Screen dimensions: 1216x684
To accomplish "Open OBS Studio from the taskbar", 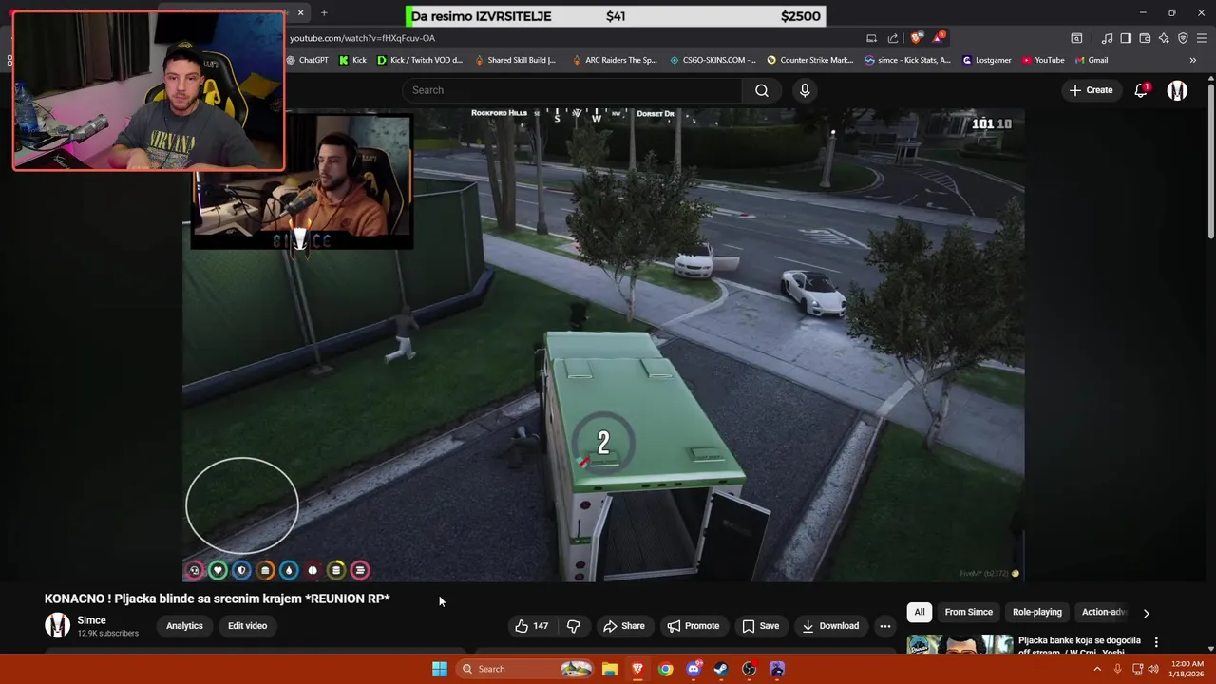I will (x=749, y=669).
